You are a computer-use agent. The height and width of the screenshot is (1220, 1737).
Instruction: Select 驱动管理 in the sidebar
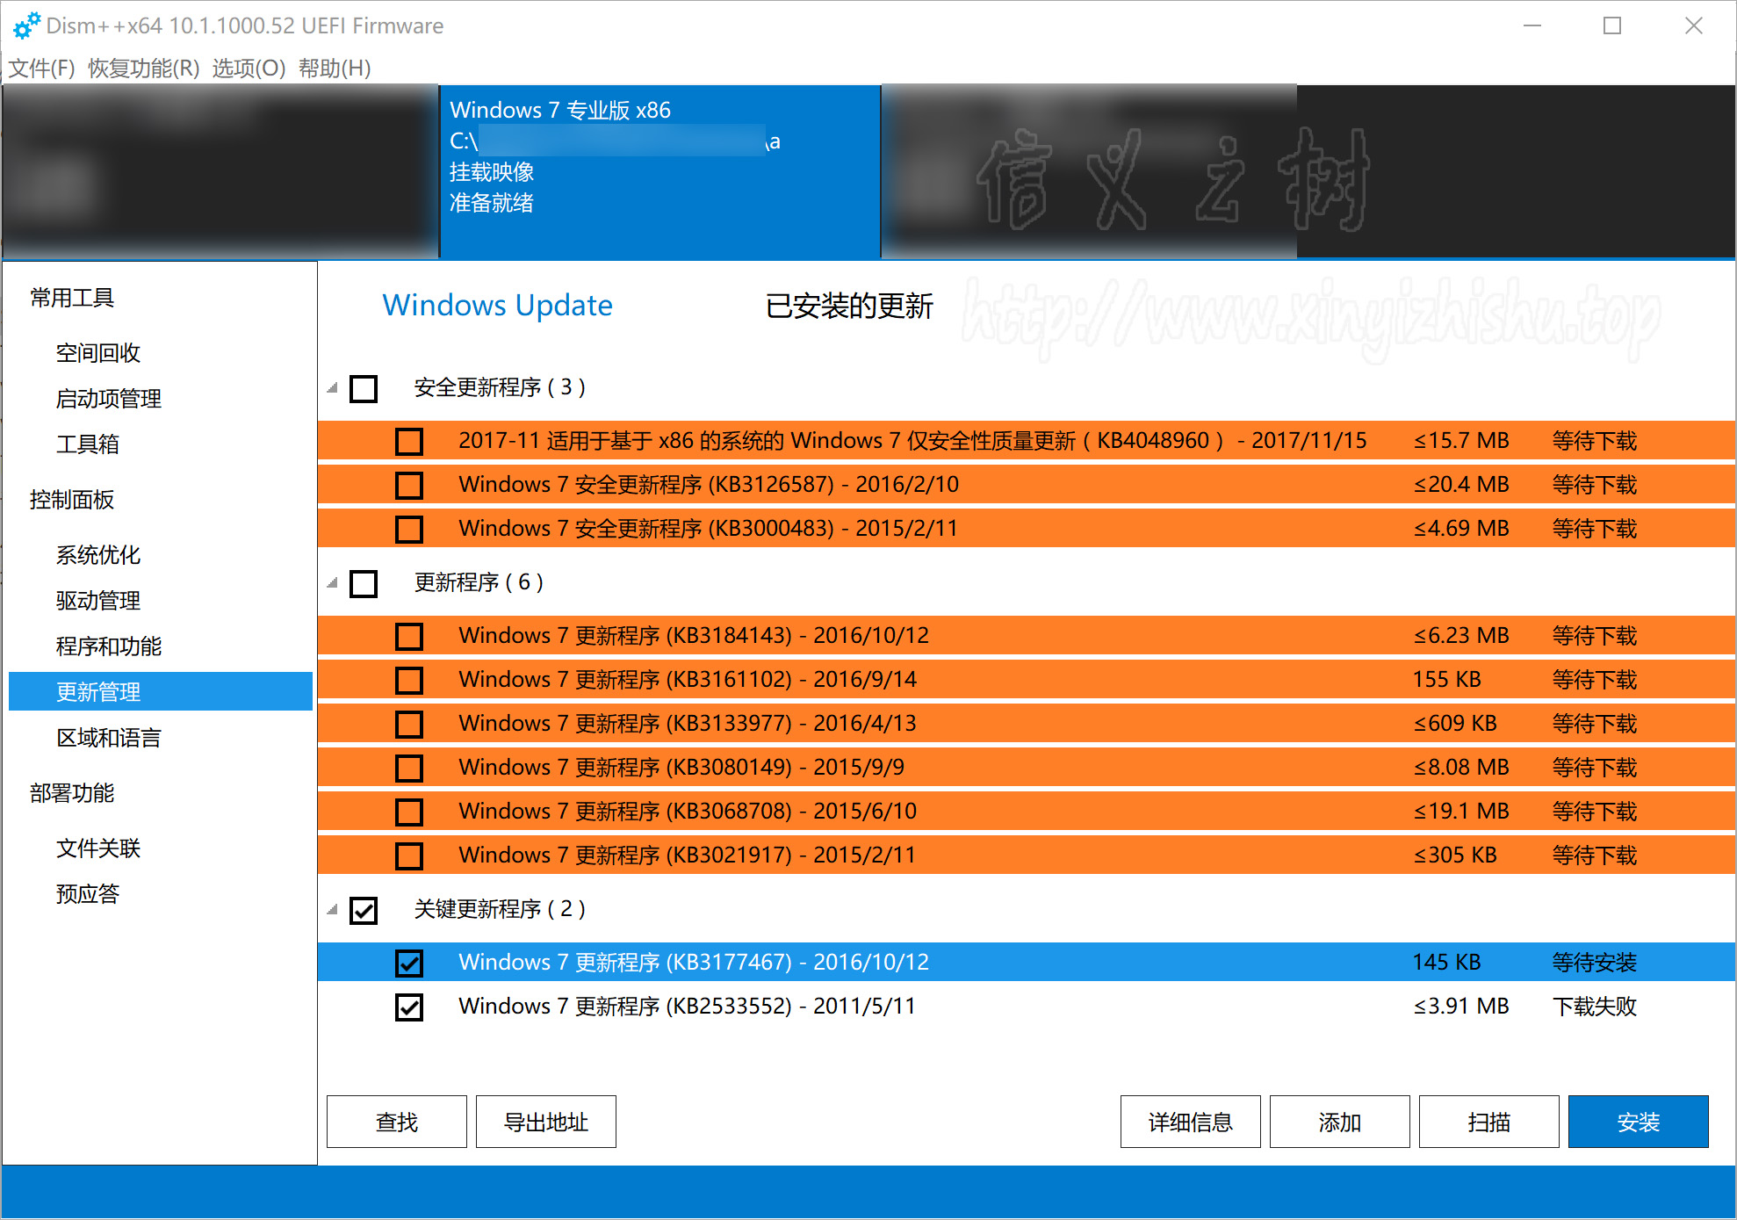pyautogui.click(x=98, y=601)
